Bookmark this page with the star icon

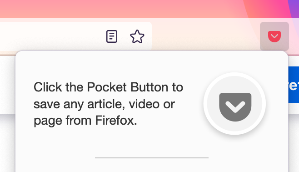tap(137, 36)
